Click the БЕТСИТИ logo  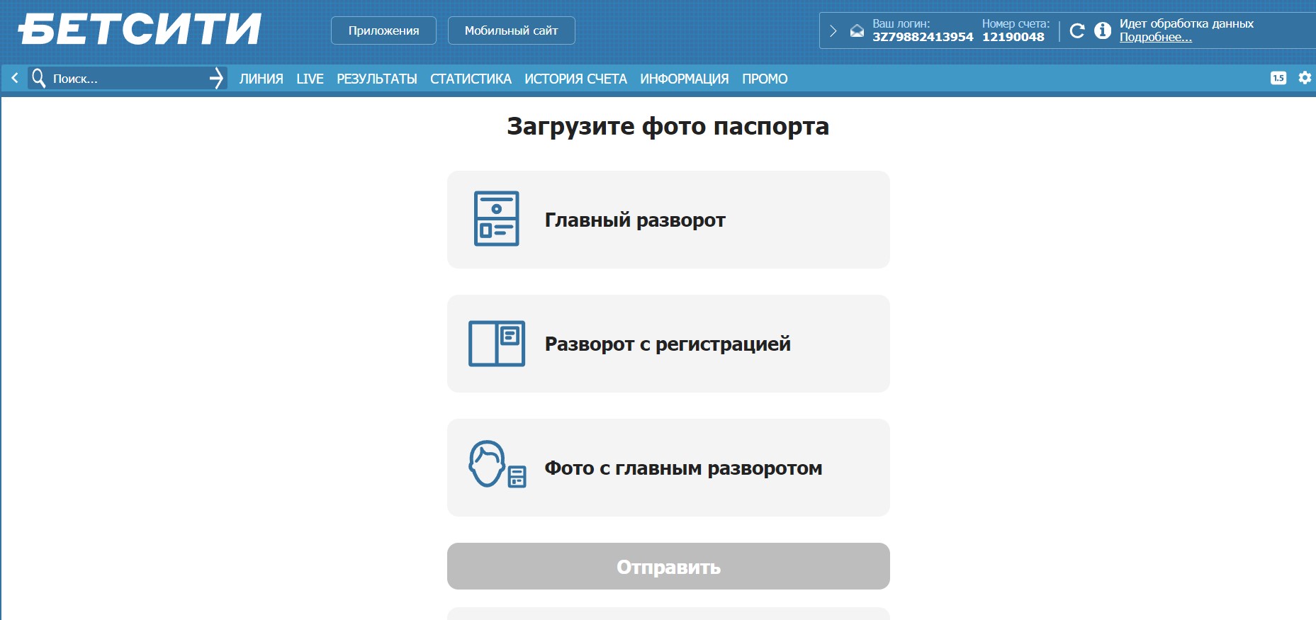[140, 30]
